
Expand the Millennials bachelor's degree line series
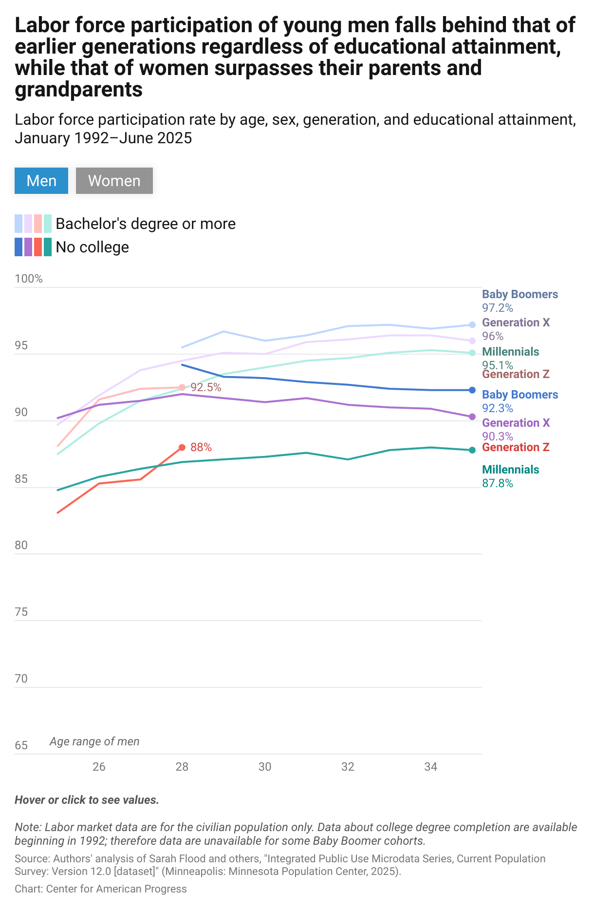[292, 361]
